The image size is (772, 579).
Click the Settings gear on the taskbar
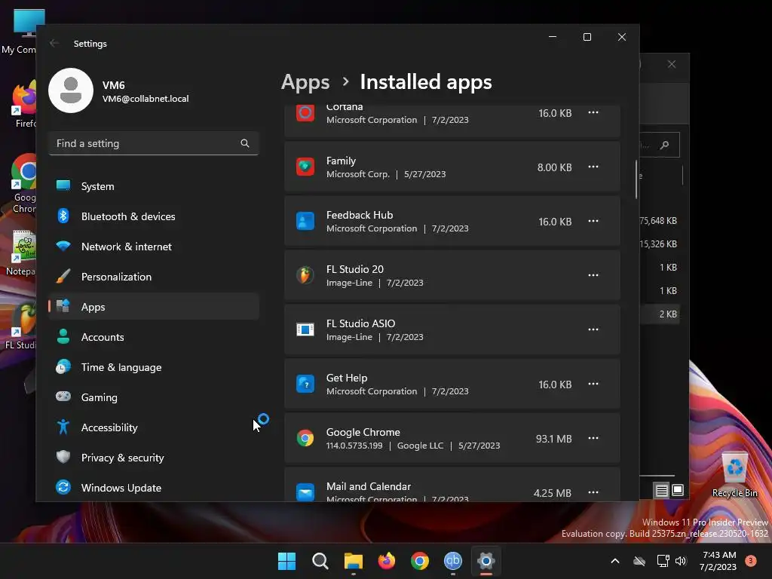point(486,561)
